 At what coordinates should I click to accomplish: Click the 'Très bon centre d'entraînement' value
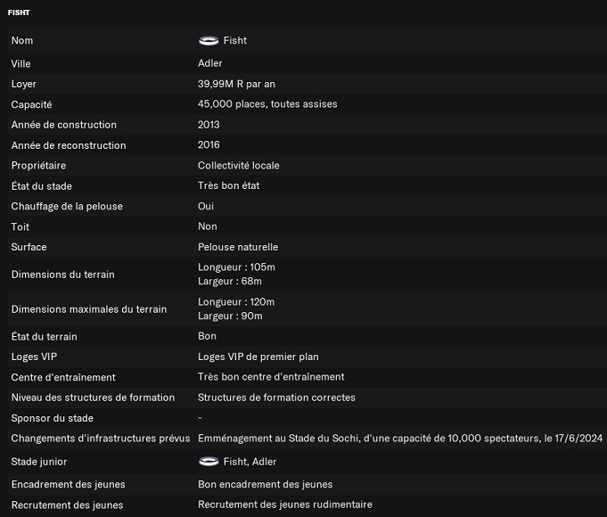(271, 377)
